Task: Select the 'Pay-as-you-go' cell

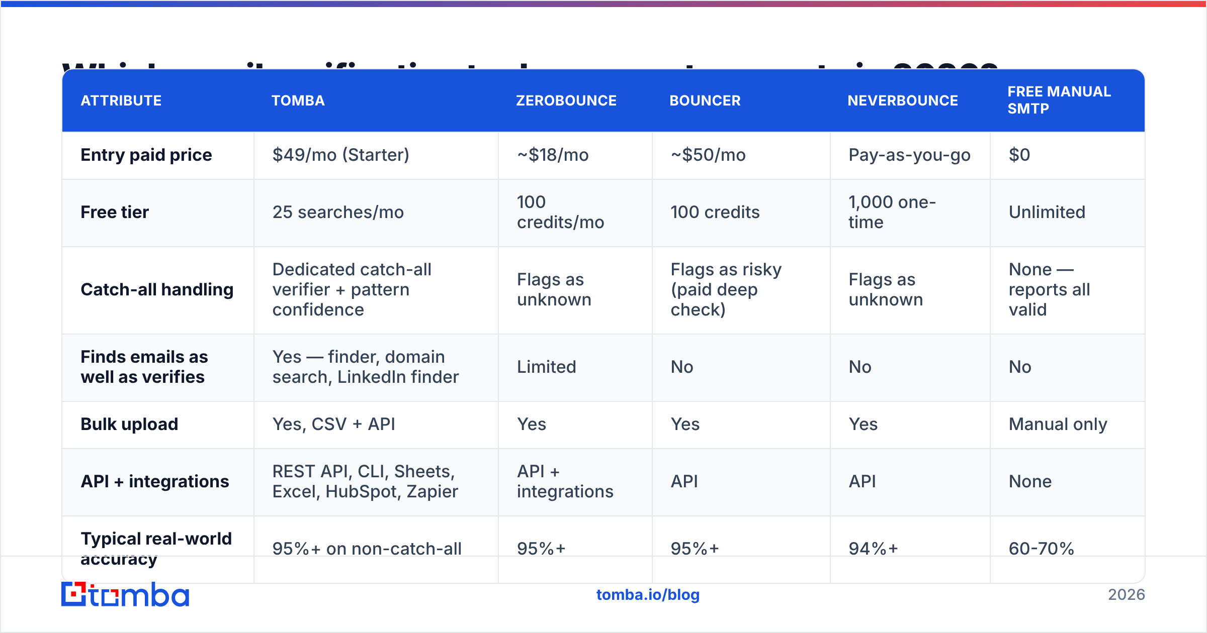Action: tap(909, 155)
